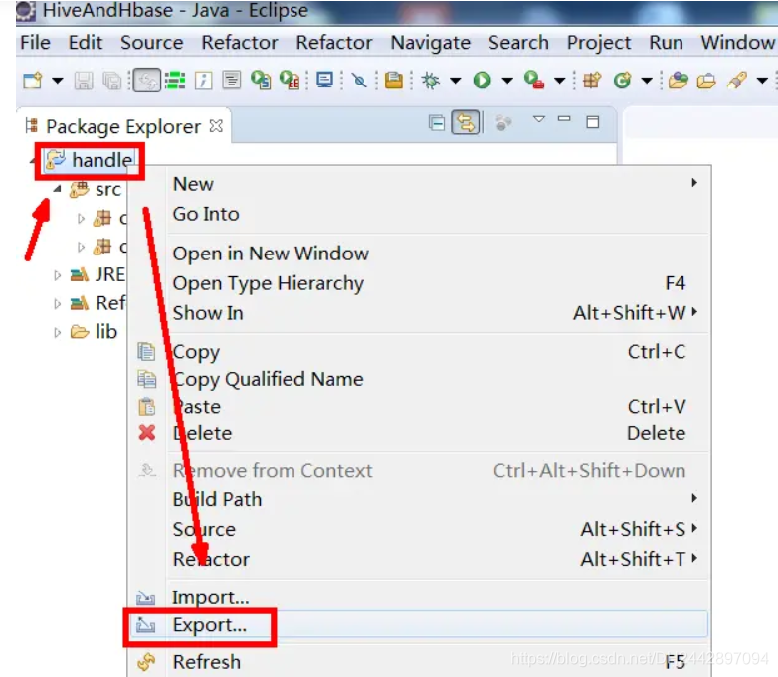Select the Package Explorer tab
The height and width of the screenshot is (677, 778).
(123, 127)
